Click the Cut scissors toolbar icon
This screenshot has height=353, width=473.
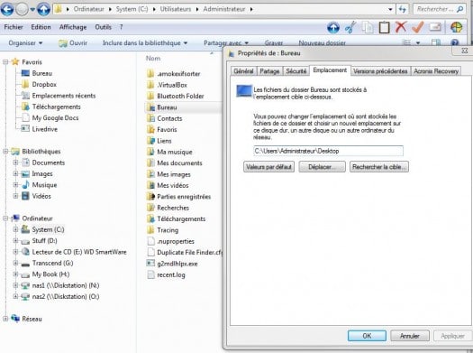pos(350,28)
